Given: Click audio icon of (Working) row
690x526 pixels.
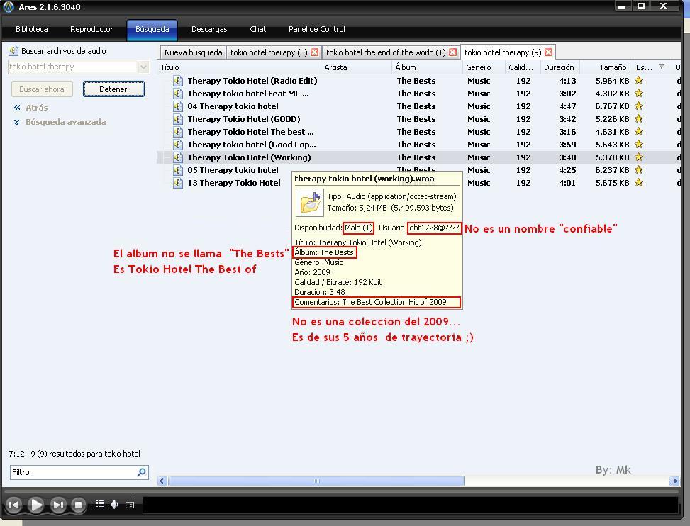Looking at the screenshot, I should (178, 157).
